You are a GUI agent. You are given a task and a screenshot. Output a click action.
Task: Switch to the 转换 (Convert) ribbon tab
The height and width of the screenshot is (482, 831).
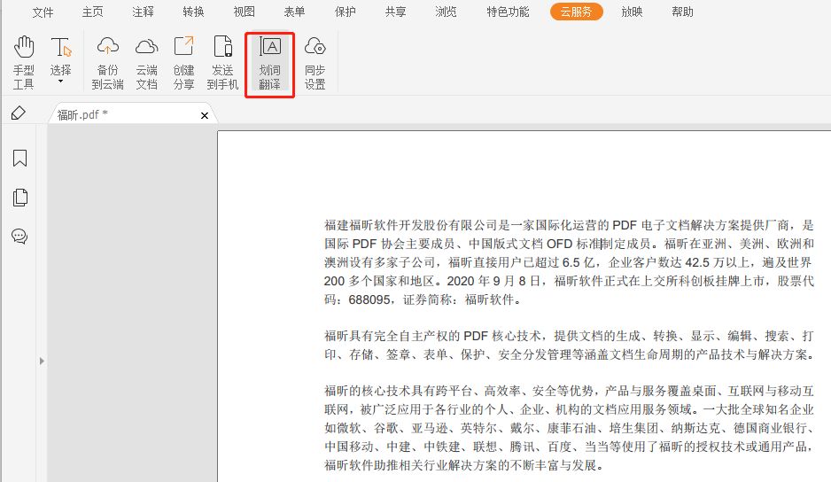pos(193,12)
